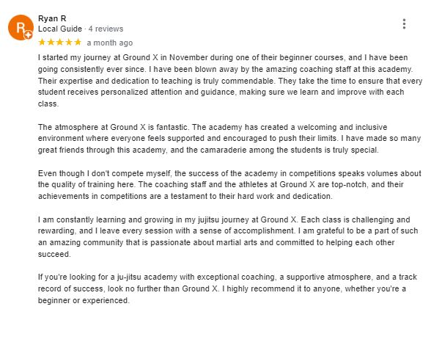Open Ryan R reviewer profile name
The image size is (431, 345).
52,18
